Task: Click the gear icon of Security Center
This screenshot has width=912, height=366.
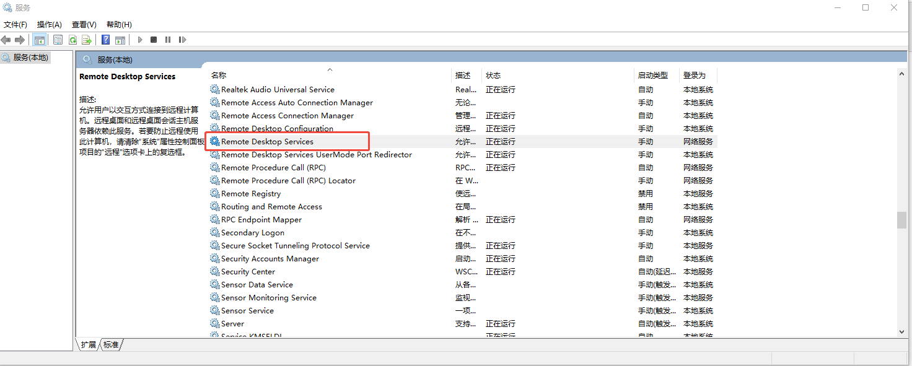Action: click(x=215, y=271)
